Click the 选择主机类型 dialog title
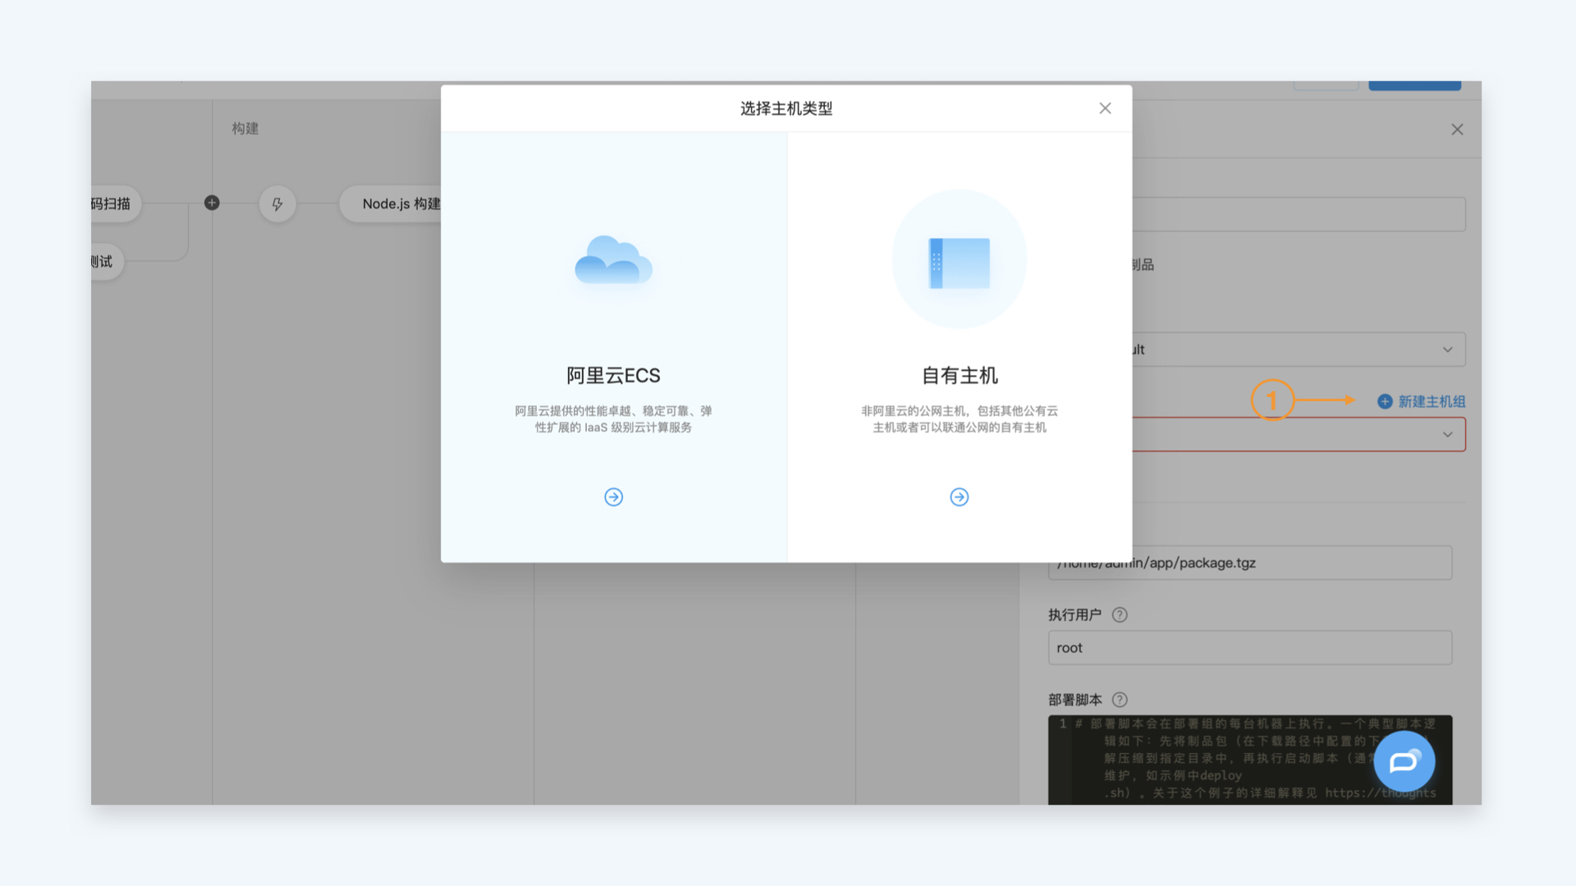The height and width of the screenshot is (886, 1576). (x=786, y=108)
